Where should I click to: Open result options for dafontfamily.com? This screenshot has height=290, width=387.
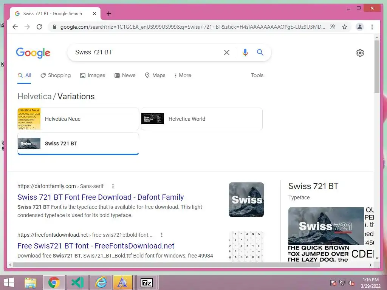[113, 186]
